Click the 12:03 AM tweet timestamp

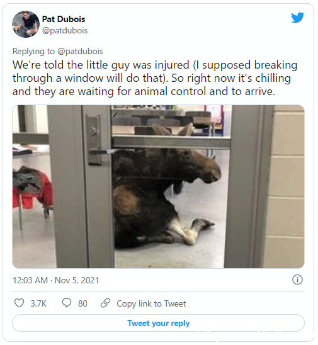point(30,280)
